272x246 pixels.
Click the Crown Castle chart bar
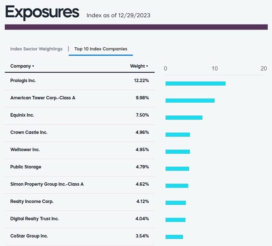[x=178, y=135]
